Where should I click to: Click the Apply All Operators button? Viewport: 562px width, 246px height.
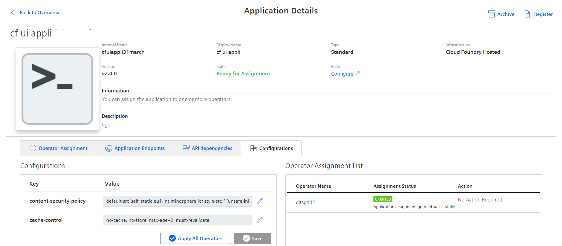tap(196, 238)
